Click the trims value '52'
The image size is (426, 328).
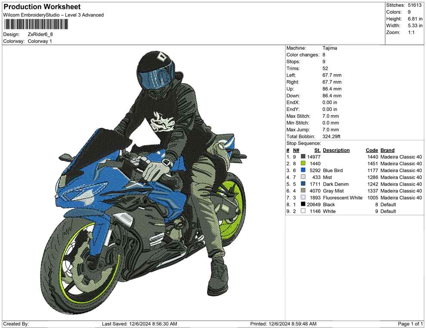click(x=325, y=68)
